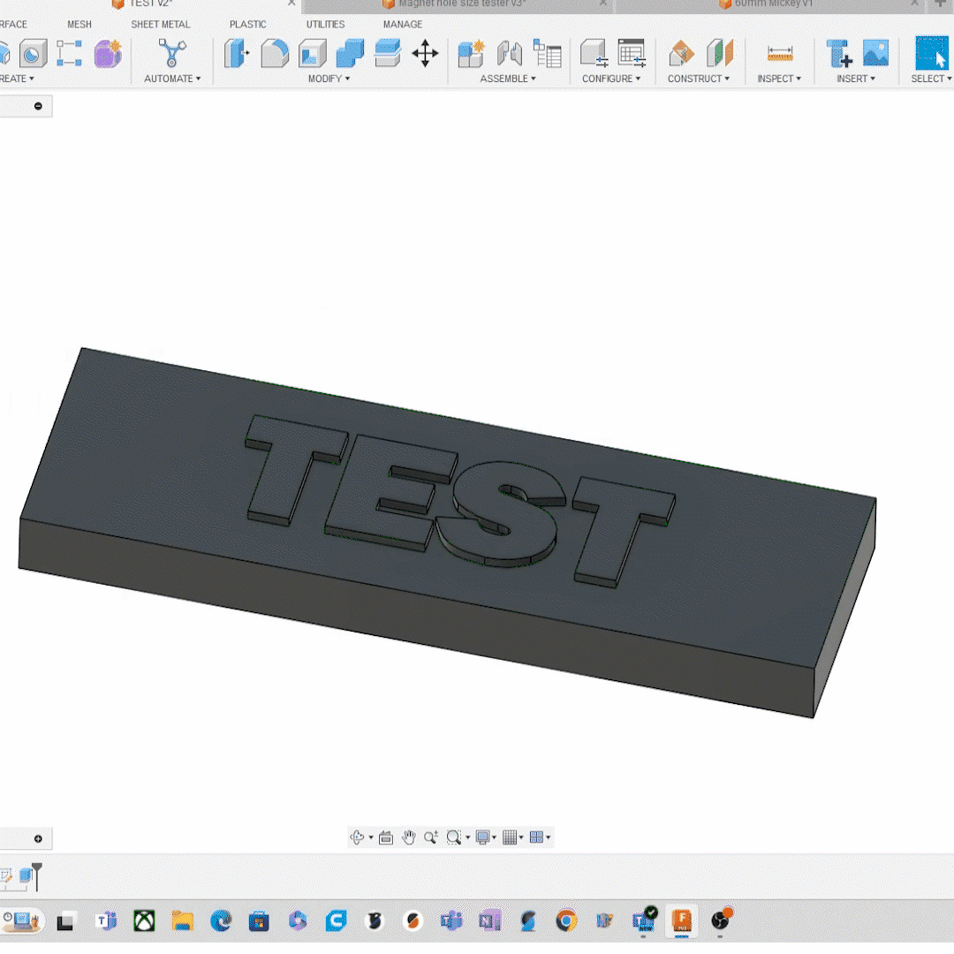Click the Fillet tool icon
Screen dimensions: 954x954
275,54
